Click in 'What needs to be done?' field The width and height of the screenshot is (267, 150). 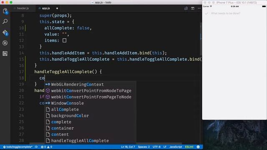(x=226, y=13)
